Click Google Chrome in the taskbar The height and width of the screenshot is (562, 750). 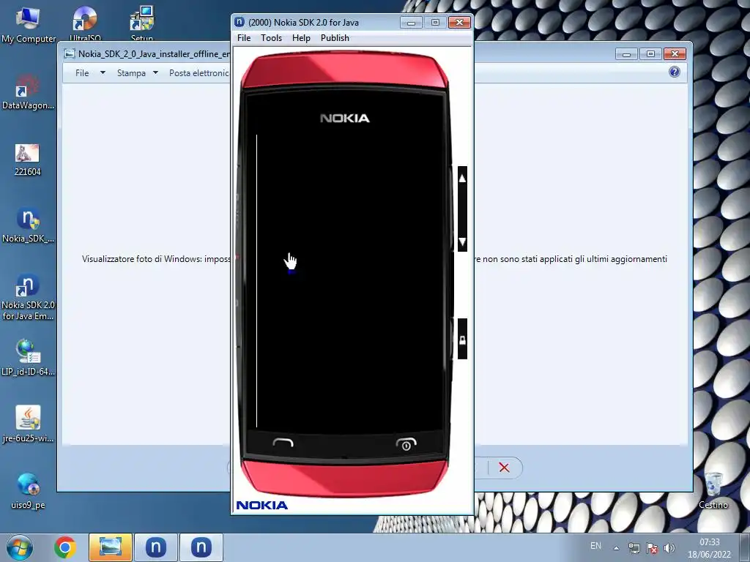click(x=65, y=547)
